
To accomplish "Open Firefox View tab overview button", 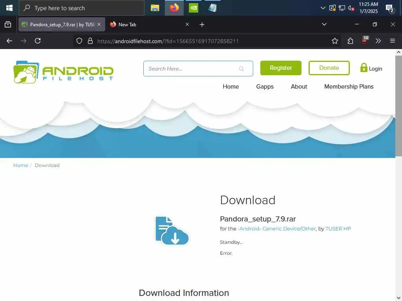I will click(x=8, y=24).
